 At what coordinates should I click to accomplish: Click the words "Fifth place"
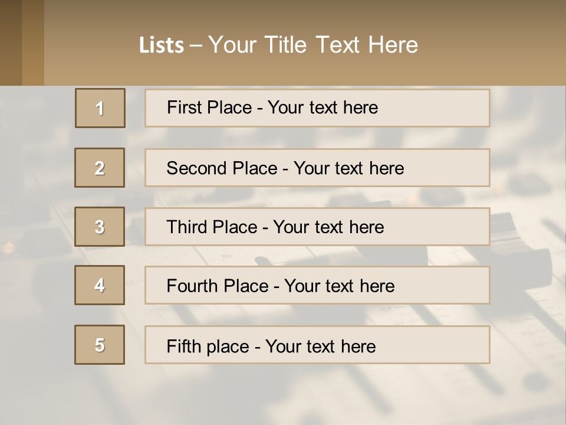(x=208, y=346)
